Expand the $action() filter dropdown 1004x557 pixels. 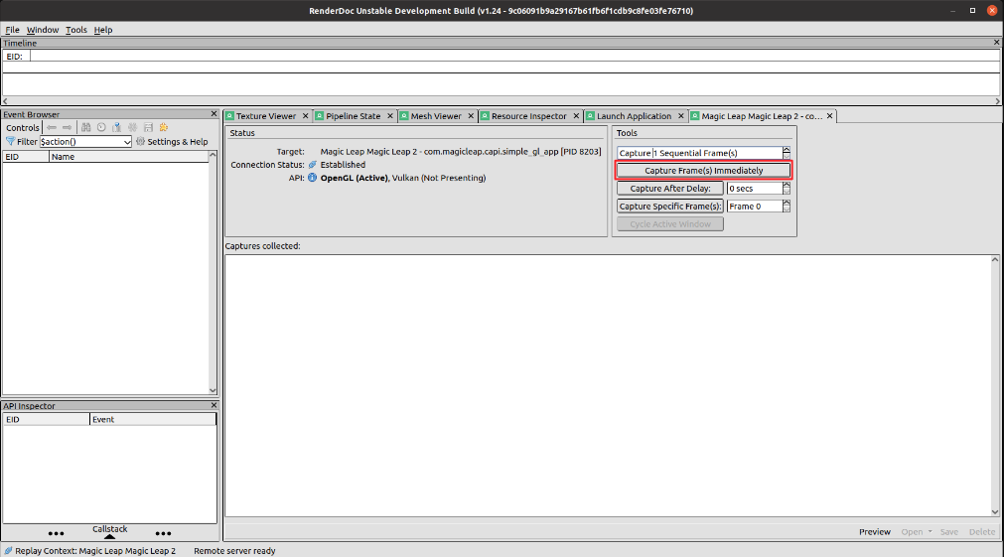point(126,142)
